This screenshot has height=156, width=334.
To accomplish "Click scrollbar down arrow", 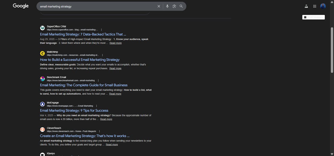I will (x=332, y=154).
